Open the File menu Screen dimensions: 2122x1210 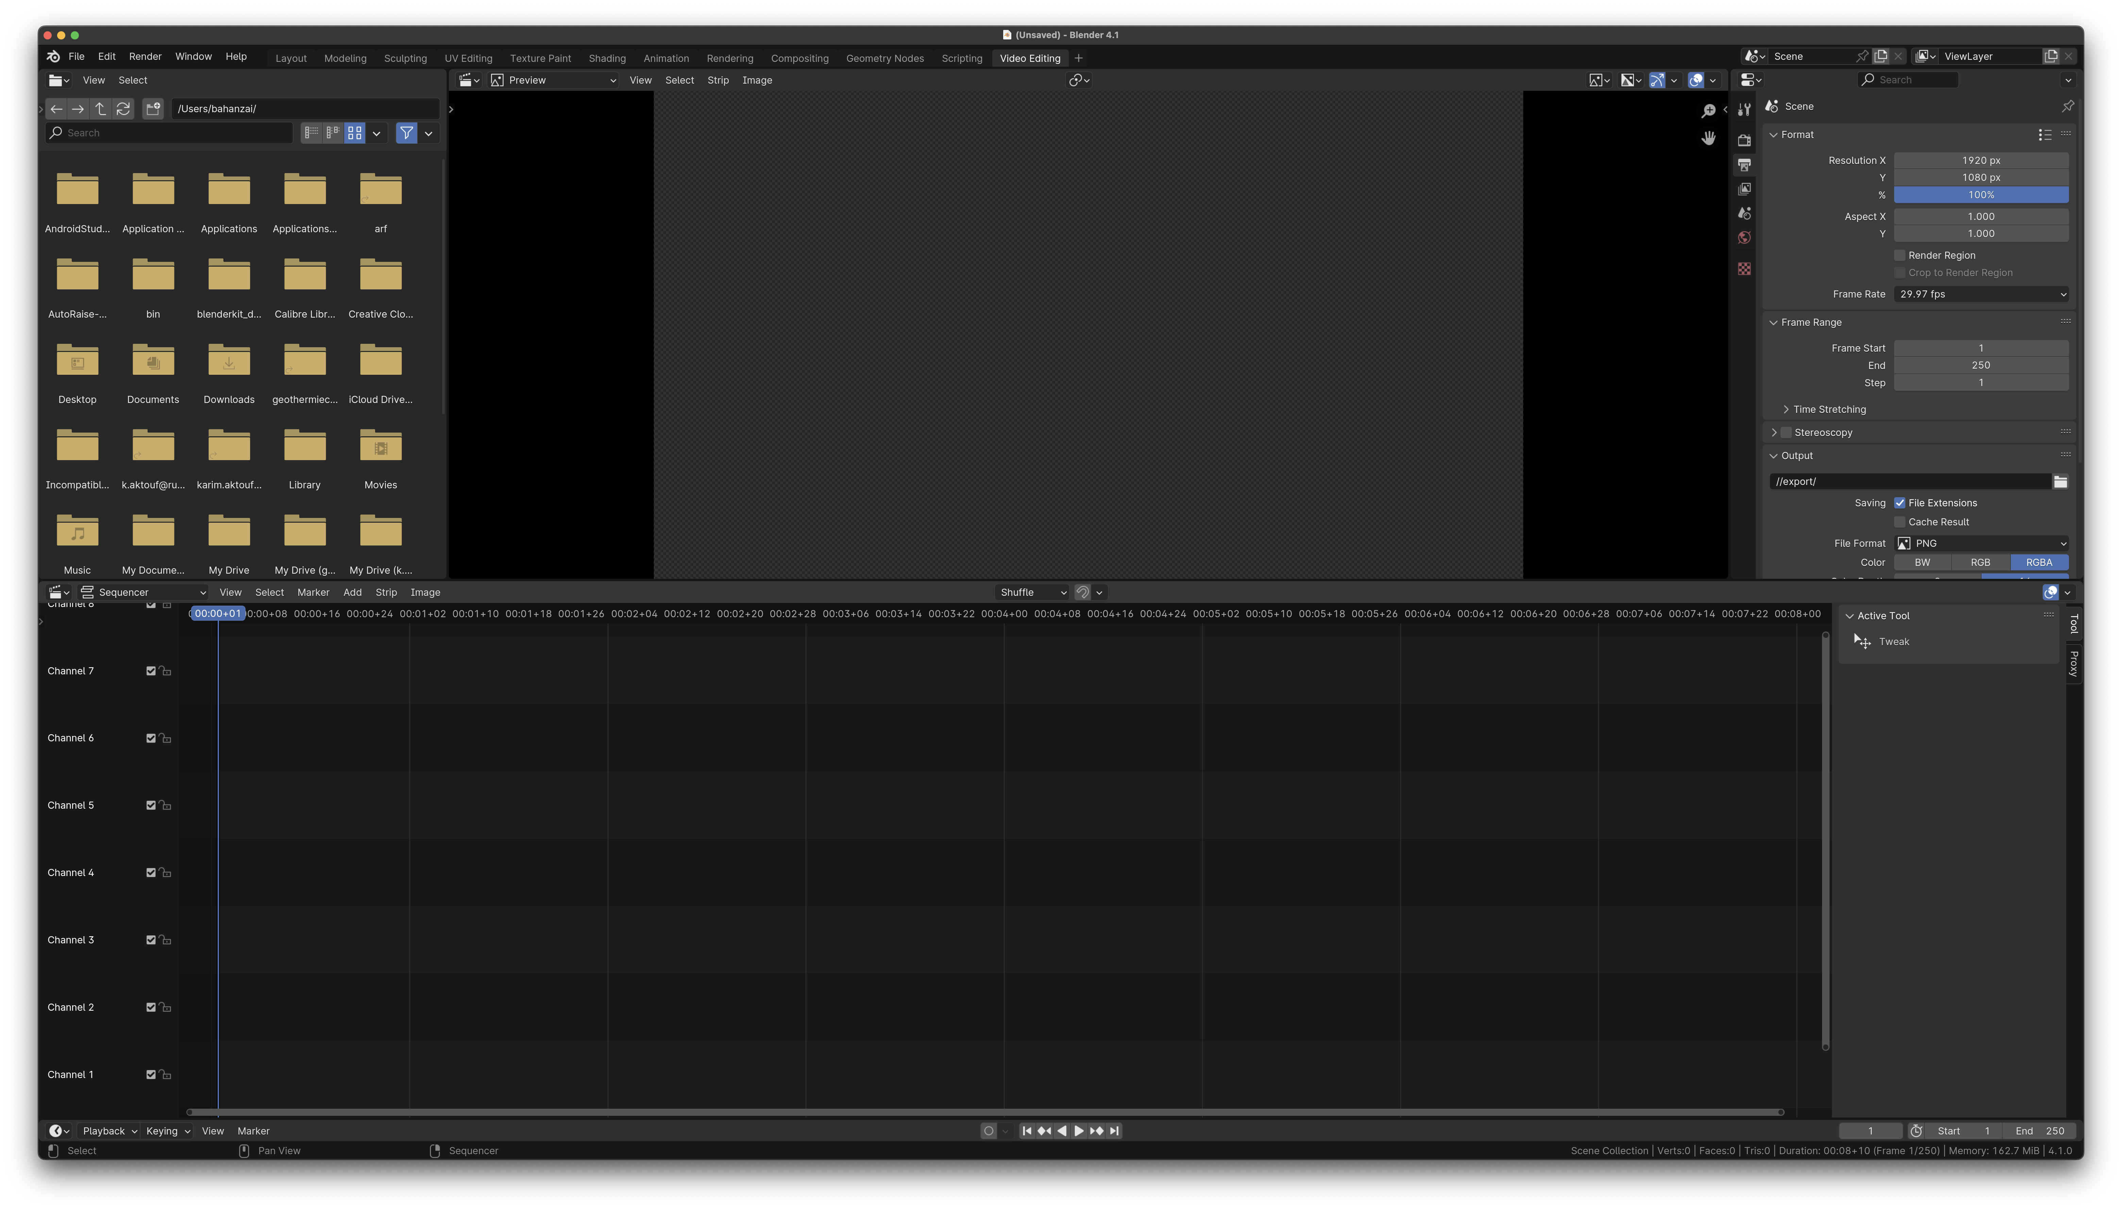[x=77, y=56]
